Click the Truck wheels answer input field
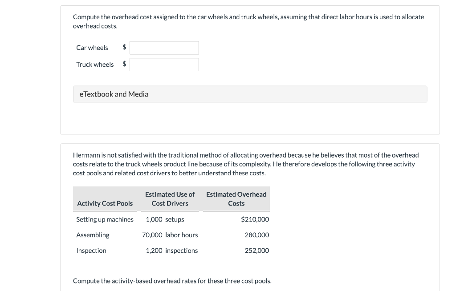 click(x=164, y=64)
